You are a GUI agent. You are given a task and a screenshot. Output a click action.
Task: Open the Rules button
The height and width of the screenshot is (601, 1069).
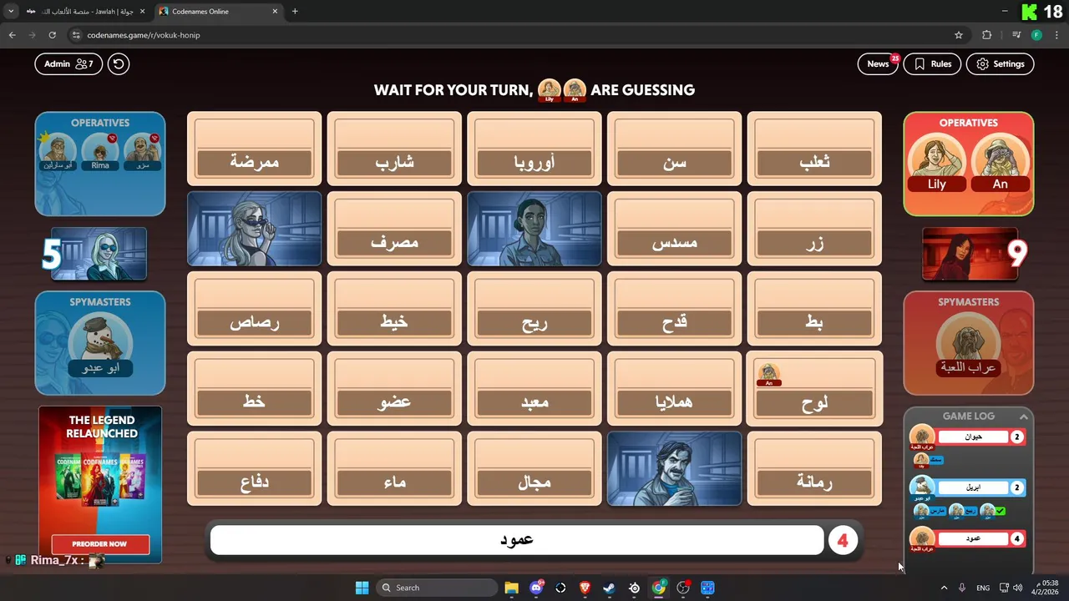tap(932, 63)
